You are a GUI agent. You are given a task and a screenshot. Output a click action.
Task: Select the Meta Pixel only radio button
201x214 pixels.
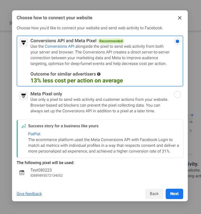coord(177,95)
